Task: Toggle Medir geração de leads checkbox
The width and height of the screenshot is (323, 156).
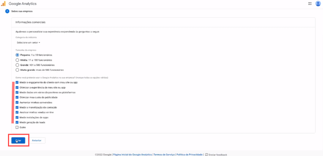Action: click(x=17, y=123)
